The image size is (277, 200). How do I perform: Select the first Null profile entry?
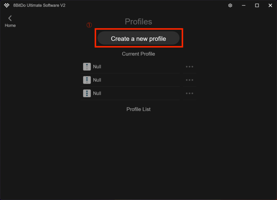coord(97,67)
